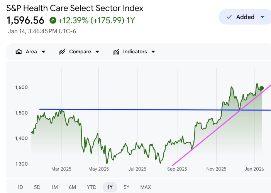Image resolution: width=271 pixels, height=193 pixels.
Task: Show the MAX time range
Action: pyautogui.click(x=146, y=187)
